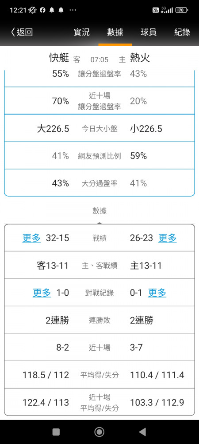
Task: Tap the Android recent apps square icon
Action: point(56,432)
